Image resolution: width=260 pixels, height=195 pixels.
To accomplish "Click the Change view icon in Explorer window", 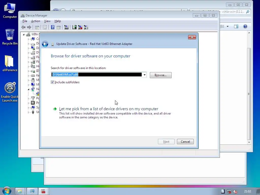I will point(222,26).
